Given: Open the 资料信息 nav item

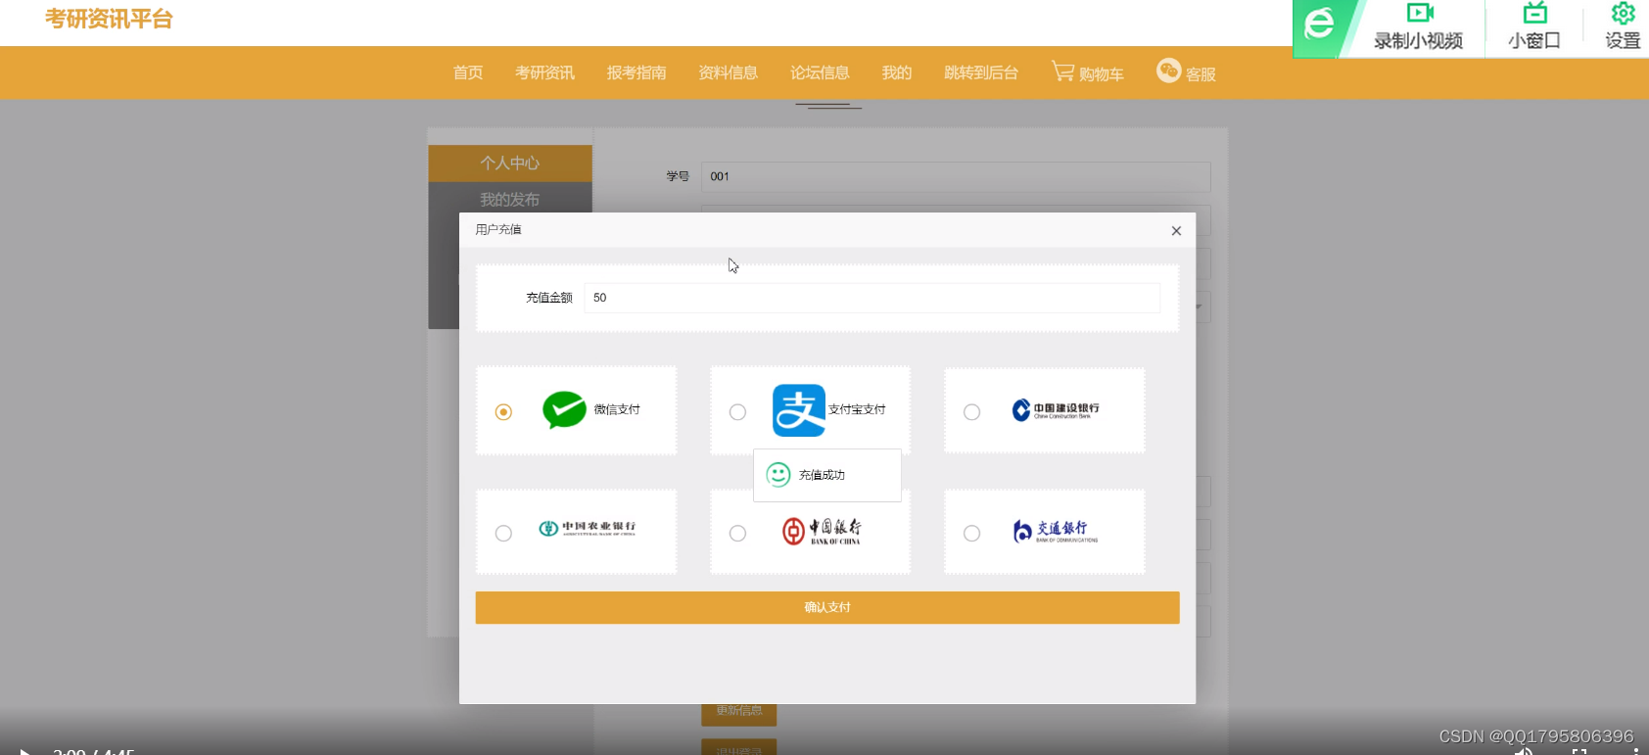Looking at the screenshot, I should click(728, 72).
